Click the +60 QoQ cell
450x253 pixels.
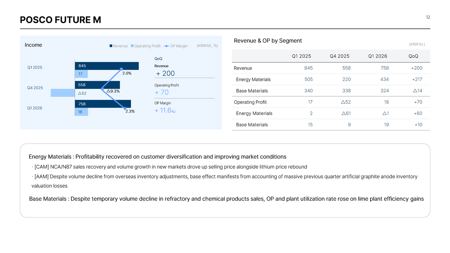coord(418,114)
